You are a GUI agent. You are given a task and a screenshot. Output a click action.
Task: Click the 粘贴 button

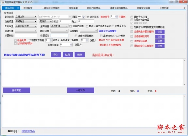[x=68, y=55]
